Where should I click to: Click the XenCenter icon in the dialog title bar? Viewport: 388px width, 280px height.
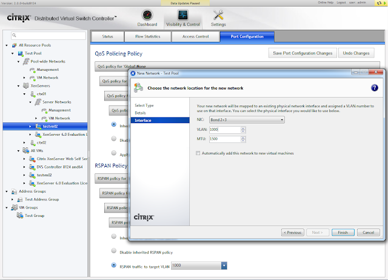pyautogui.click(x=133, y=73)
